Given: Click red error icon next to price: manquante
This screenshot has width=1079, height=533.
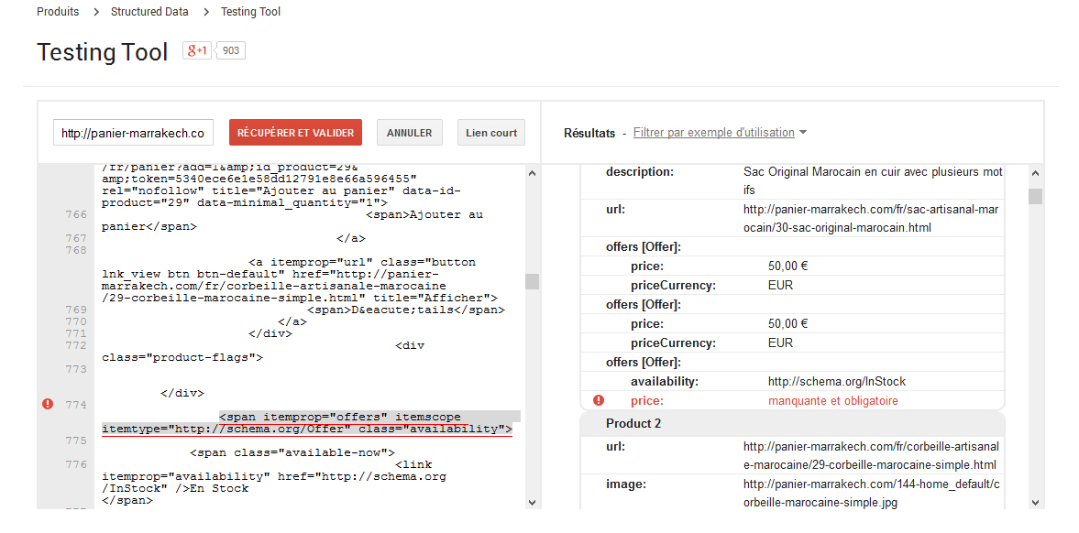Looking at the screenshot, I should point(599,400).
